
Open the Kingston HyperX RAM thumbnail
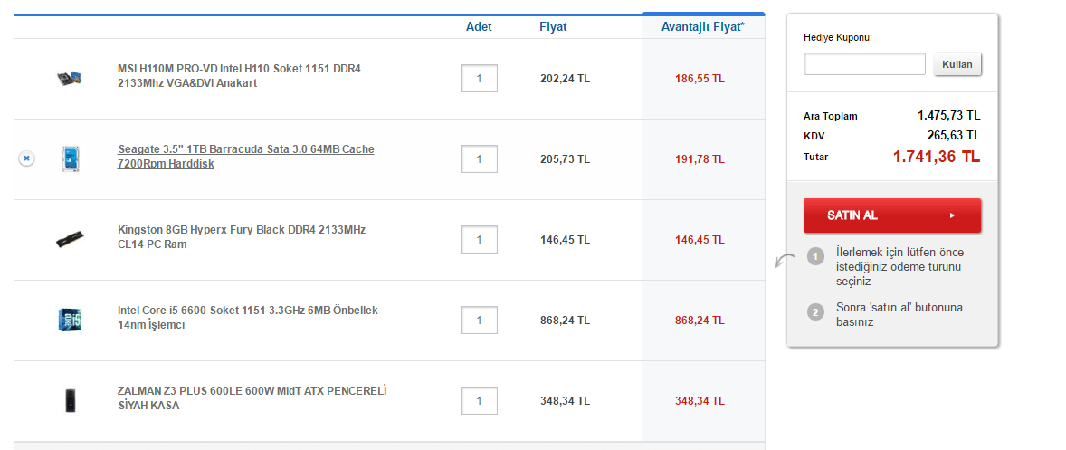(x=70, y=240)
